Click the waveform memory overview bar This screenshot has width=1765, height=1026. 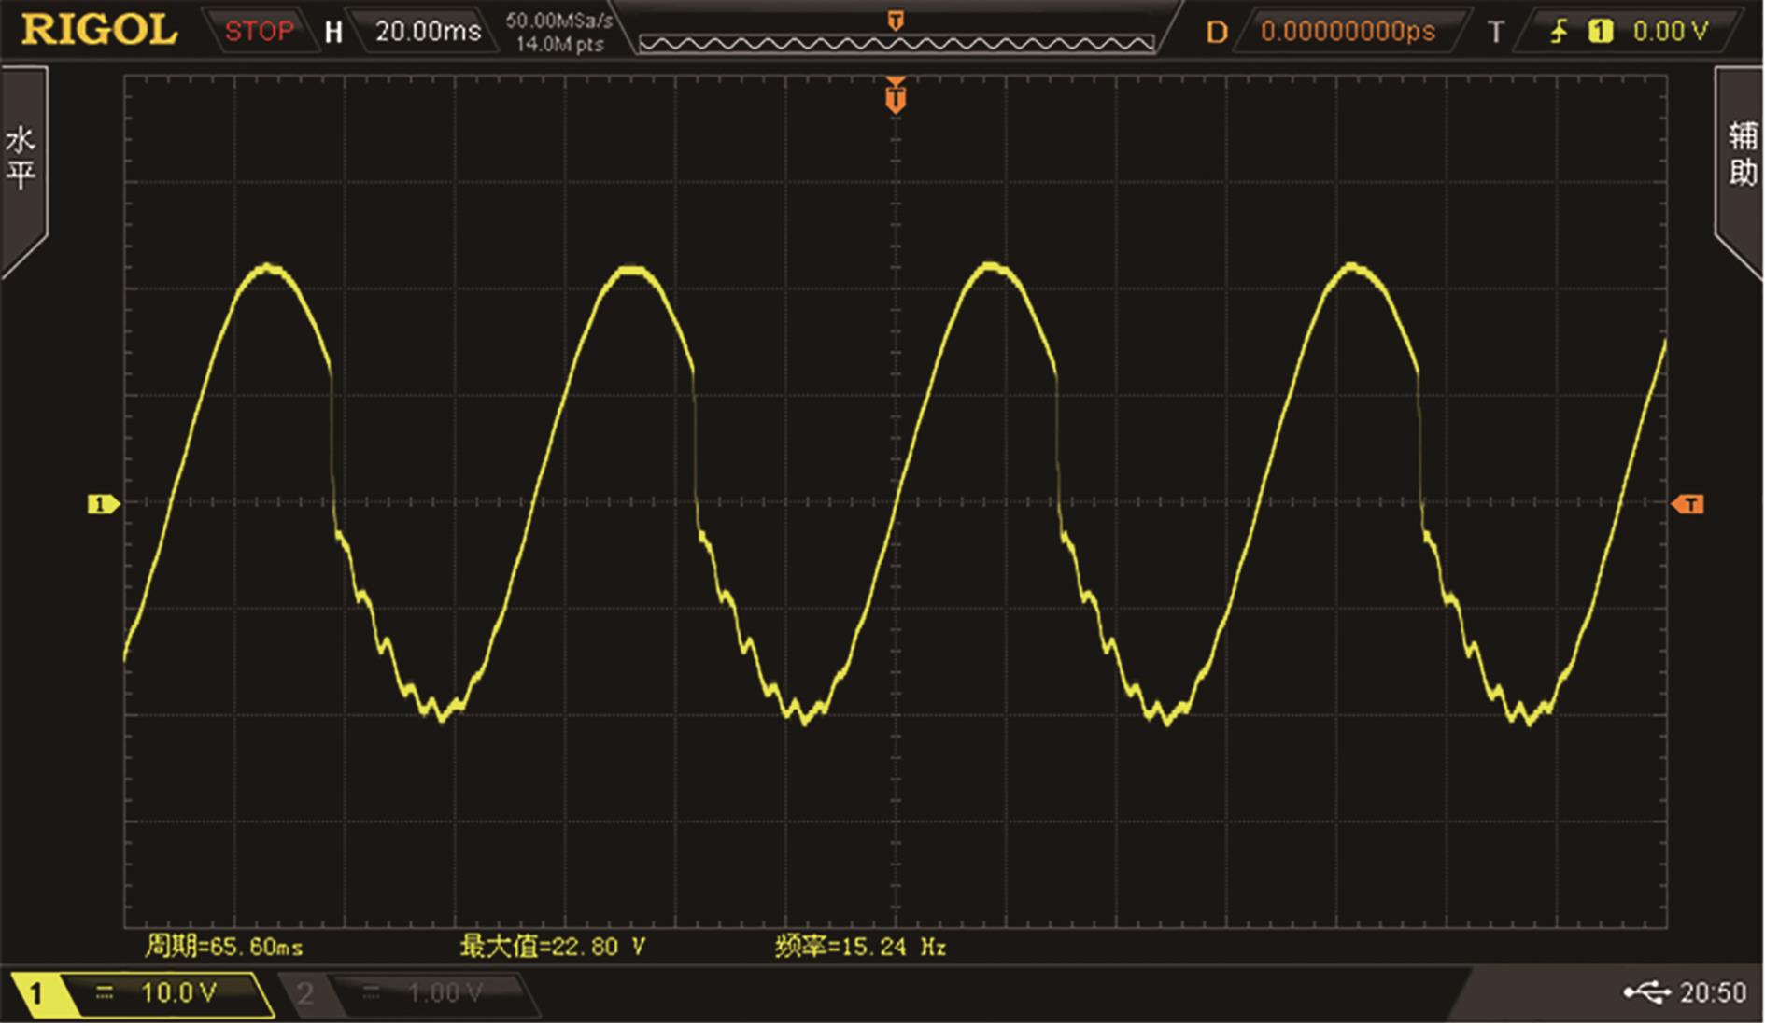pos(896,43)
